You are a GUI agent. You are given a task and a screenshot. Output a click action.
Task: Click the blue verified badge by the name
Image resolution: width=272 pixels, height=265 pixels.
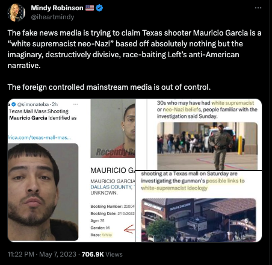click(99, 8)
